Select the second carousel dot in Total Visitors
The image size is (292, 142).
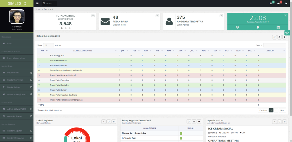coord(66,28)
